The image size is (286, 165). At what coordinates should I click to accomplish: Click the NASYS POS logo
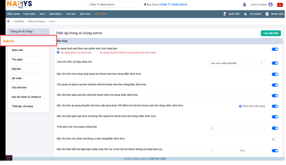pyautogui.click(x=19, y=4)
